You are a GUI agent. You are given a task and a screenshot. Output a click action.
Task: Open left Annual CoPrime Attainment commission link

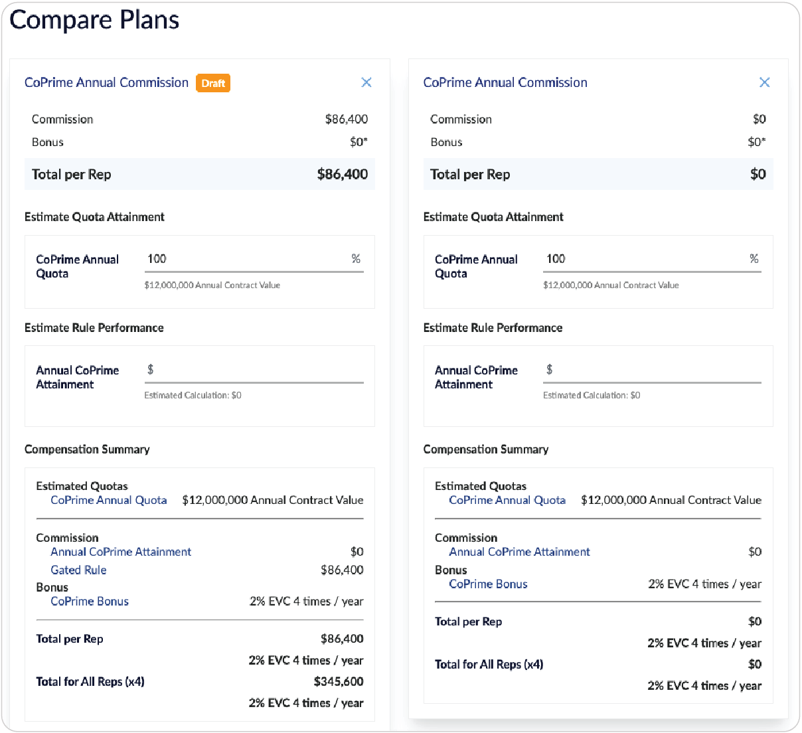coord(121,552)
